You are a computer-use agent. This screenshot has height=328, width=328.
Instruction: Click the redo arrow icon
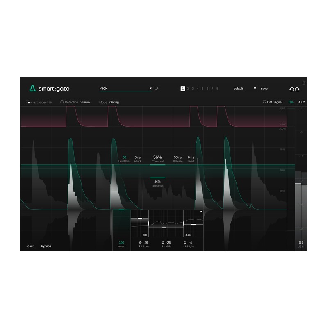297,89
